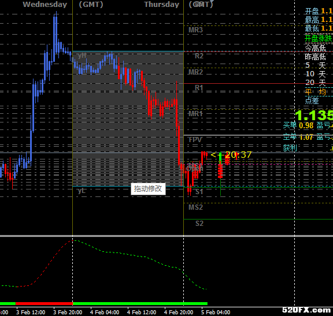This screenshot has height=316, width=333.
Task: Select the S1 support level label
Action: 199,192
